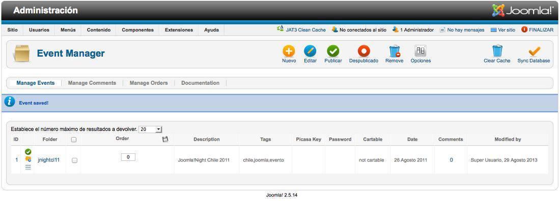Click the Password column header
This screenshot has height=201, width=560.
(x=340, y=140)
